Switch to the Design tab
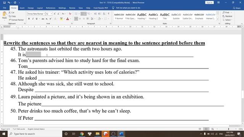This screenshot has width=244, height=137. (x=30, y=8)
